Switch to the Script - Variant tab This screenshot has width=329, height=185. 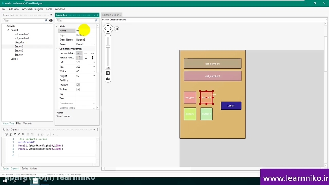[x=29, y=169]
